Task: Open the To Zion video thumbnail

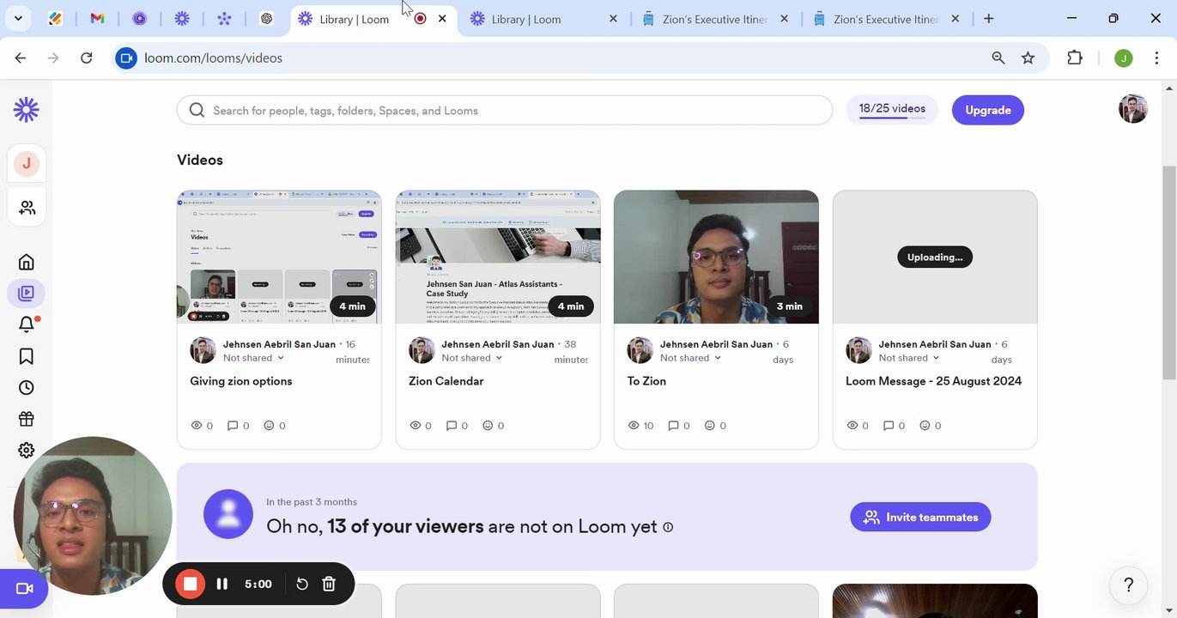Action: pyautogui.click(x=716, y=257)
